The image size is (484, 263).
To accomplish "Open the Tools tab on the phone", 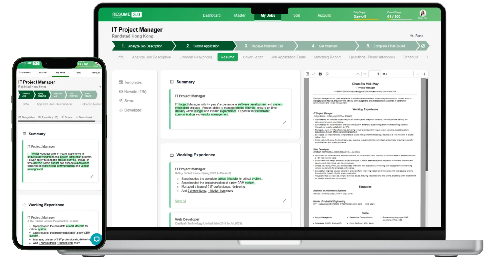I will point(78,73).
